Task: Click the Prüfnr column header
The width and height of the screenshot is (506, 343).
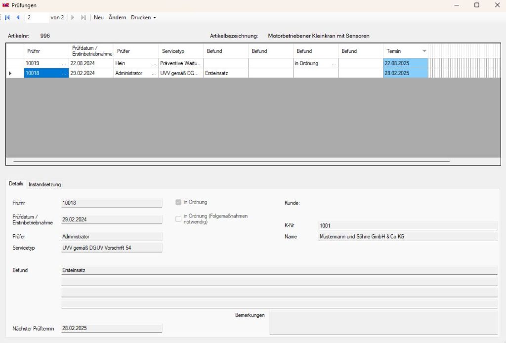Action: click(x=46, y=51)
